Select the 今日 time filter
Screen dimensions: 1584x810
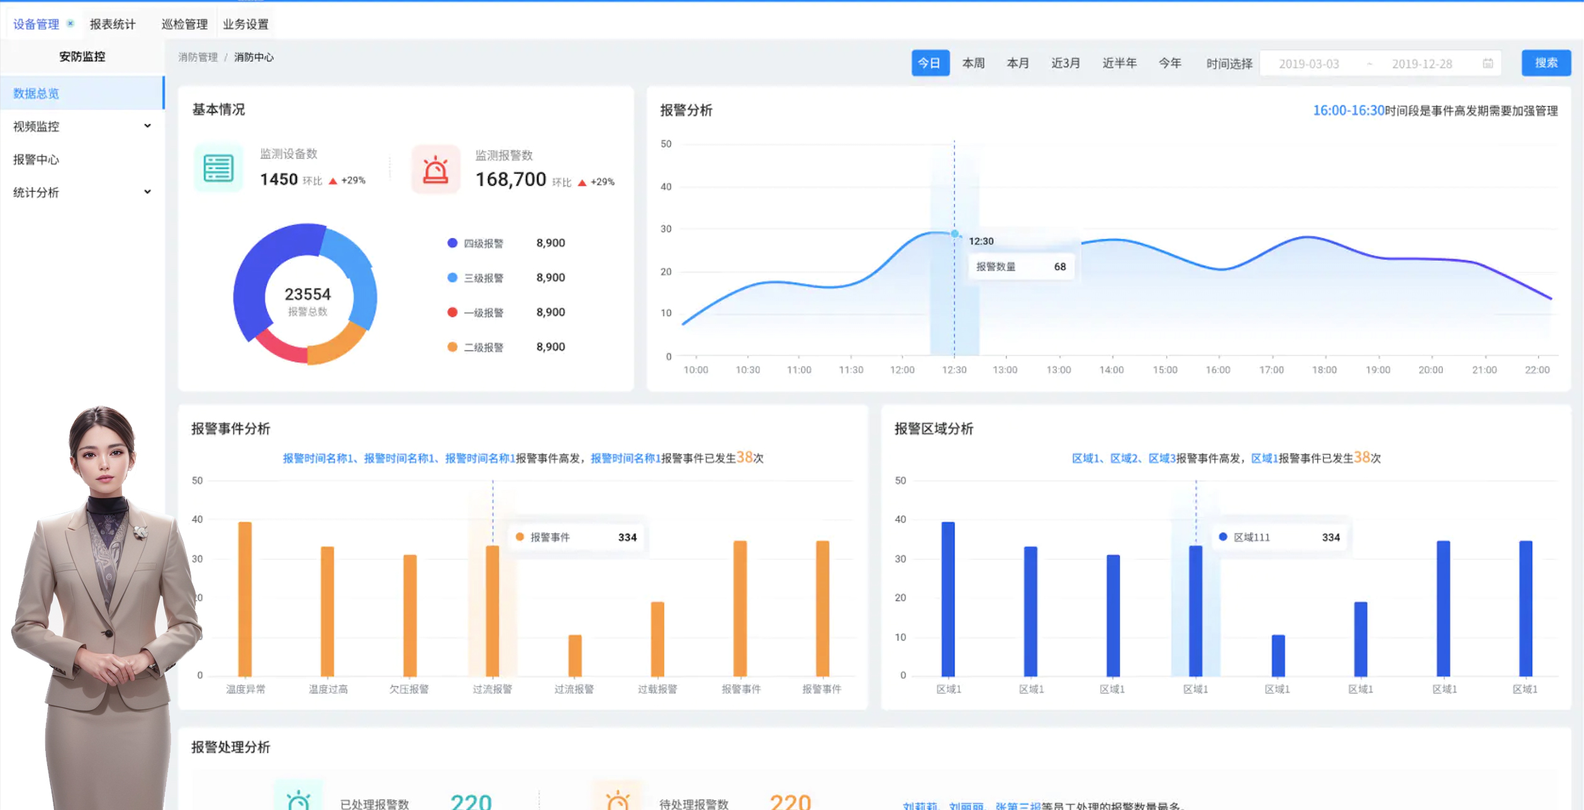point(930,63)
